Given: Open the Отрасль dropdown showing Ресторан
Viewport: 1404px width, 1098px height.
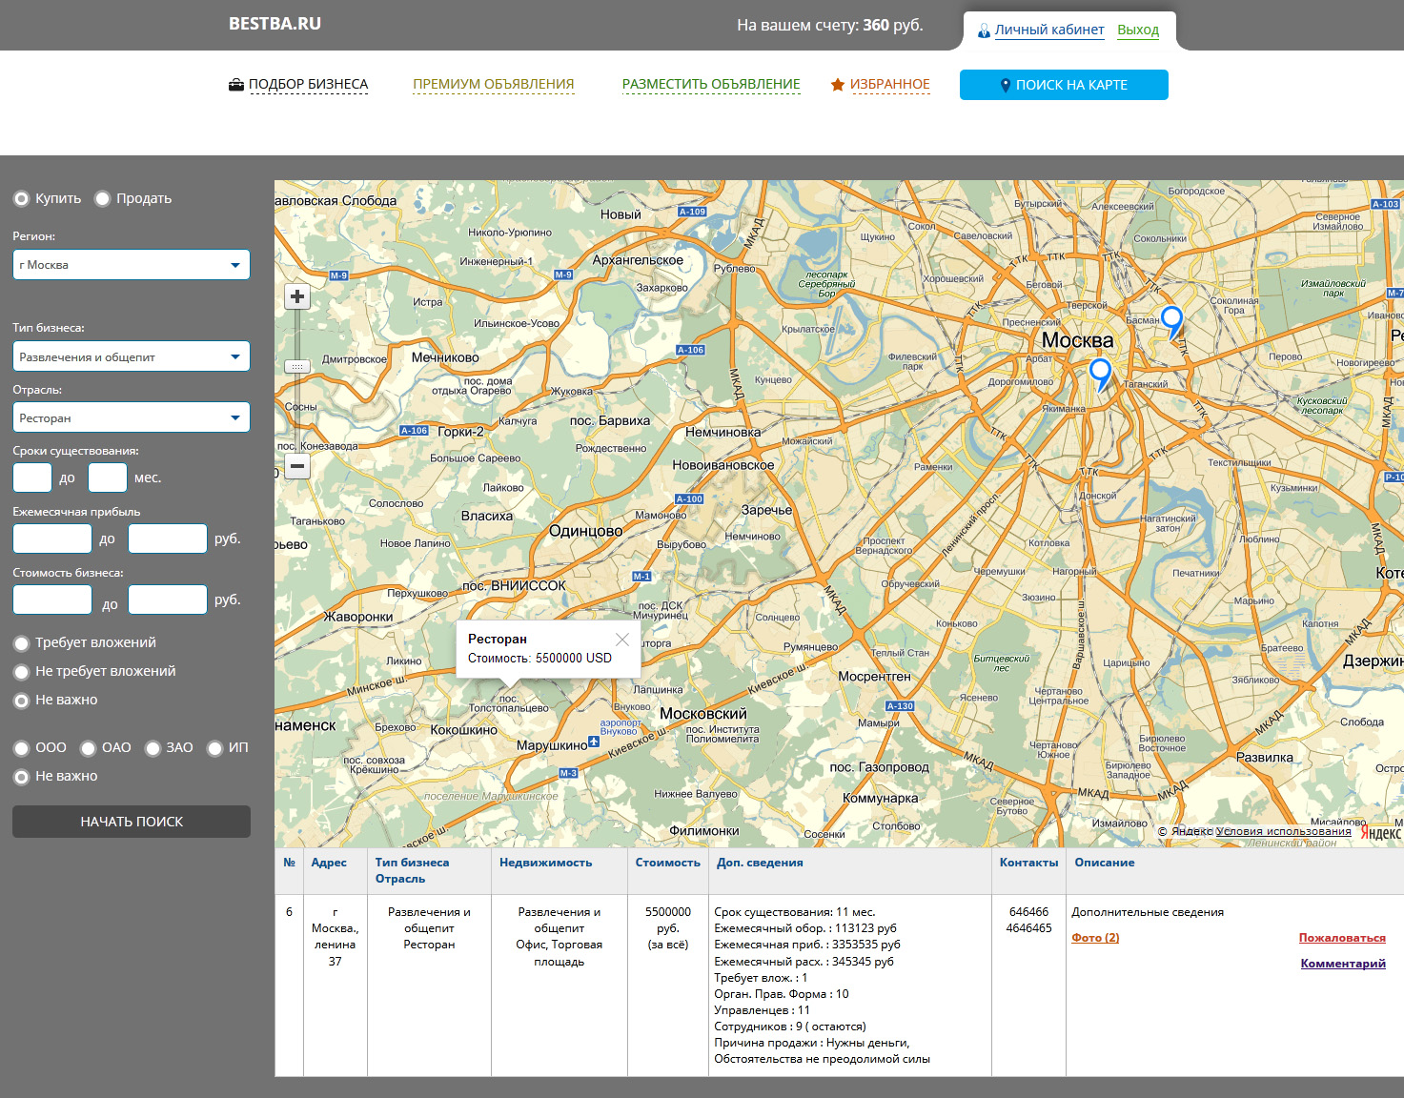Looking at the screenshot, I should [x=132, y=417].
